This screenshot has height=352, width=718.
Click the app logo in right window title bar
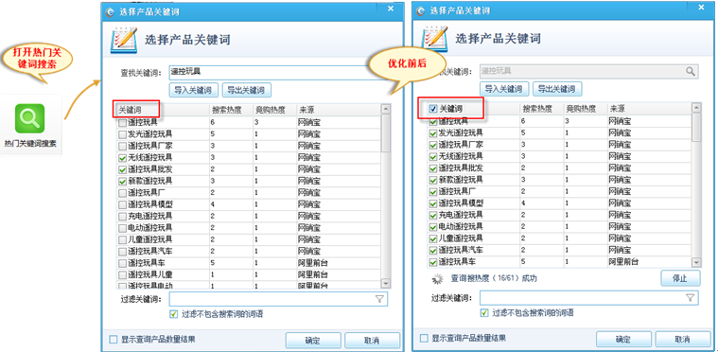pos(421,11)
